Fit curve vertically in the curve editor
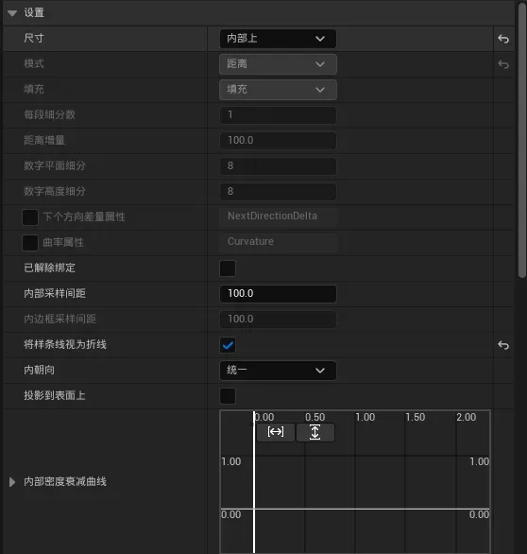 click(314, 432)
